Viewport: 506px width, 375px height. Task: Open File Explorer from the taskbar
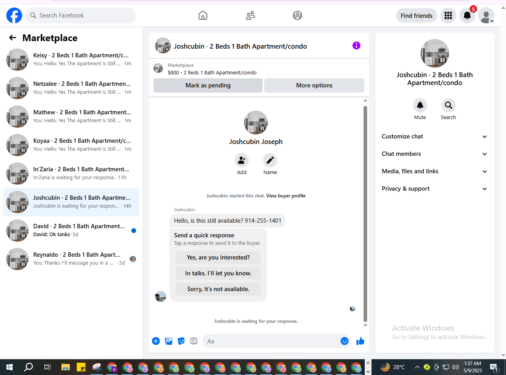click(66, 367)
